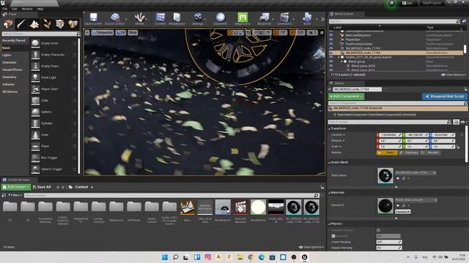Viewport: 469px width, 263px height.
Task: Set Mobility to Movable
Action: pyautogui.click(x=430, y=153)
